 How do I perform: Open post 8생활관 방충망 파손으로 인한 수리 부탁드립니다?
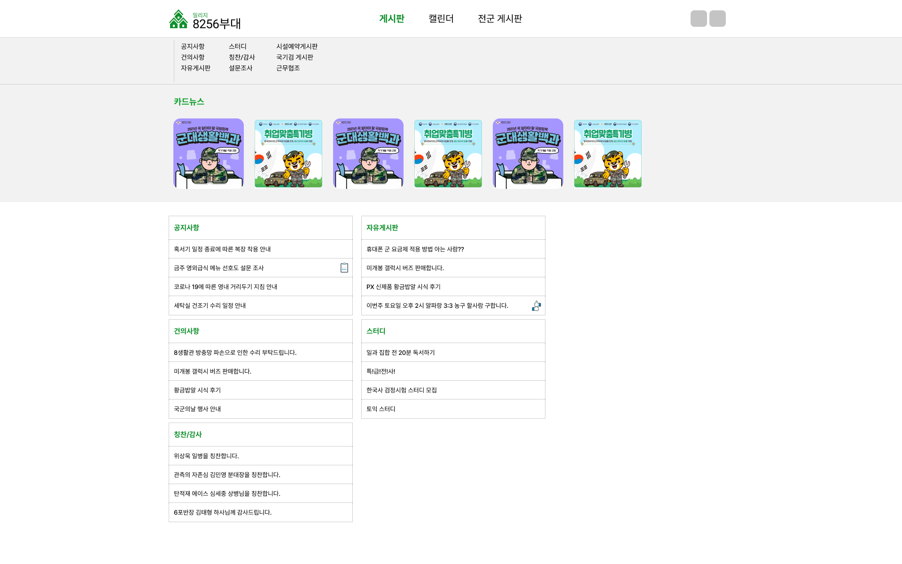[261, 352]
